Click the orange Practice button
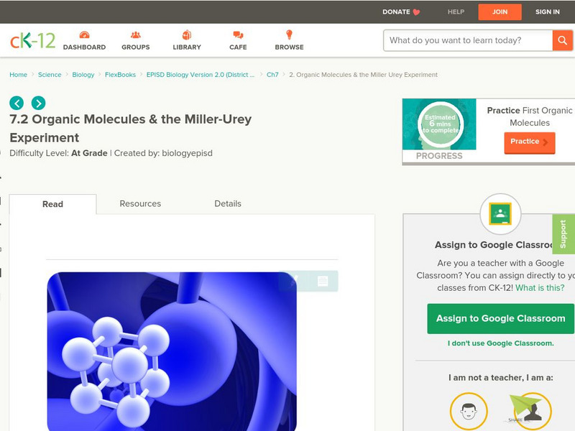Screen dimensions: 575x431 tap(529, 142)
